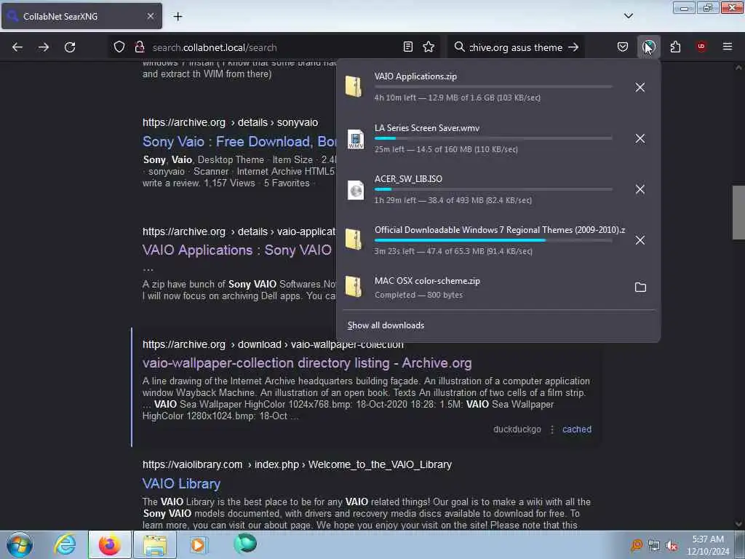
Task: Close the CollabNet SearXNG tab
Action: 150,16
